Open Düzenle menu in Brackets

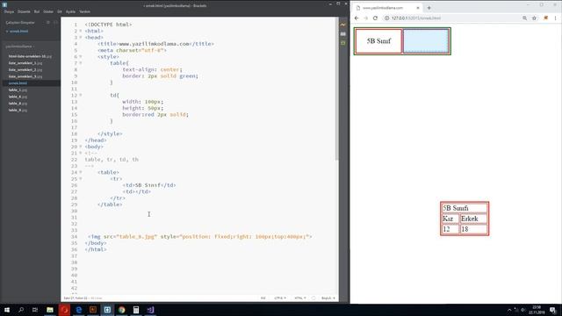[x=24, y=11]
